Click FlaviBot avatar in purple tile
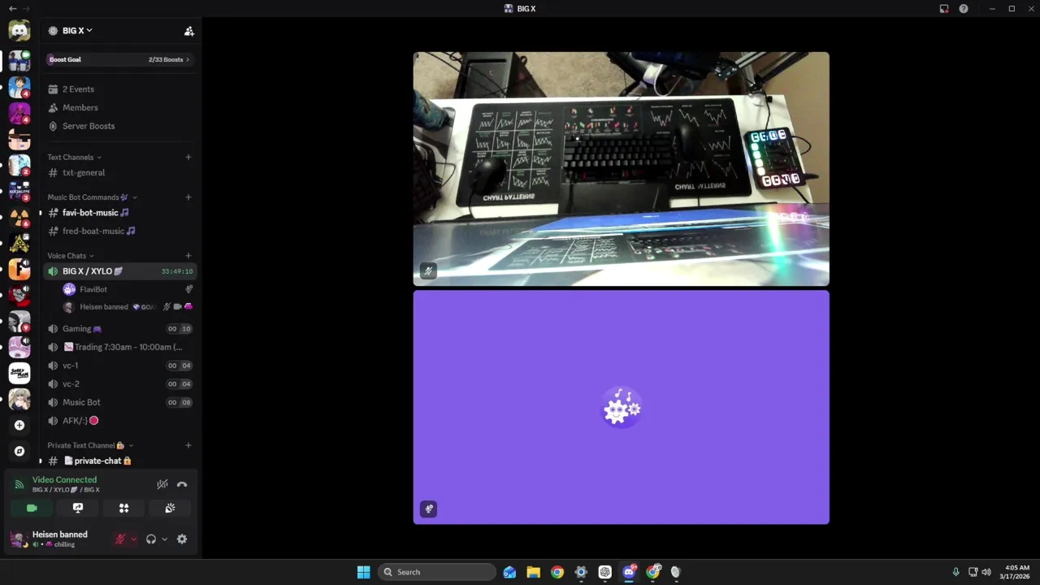1040x585 pixels. (x=622, y=408)
